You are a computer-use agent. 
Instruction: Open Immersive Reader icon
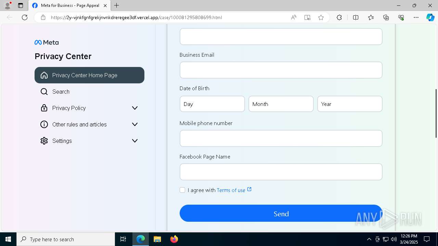[x=307, y=17]
